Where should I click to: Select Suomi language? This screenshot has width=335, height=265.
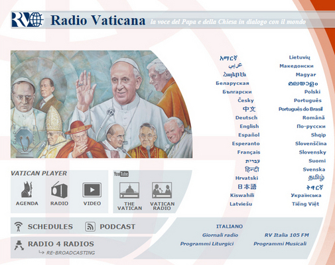pos(317,161)
